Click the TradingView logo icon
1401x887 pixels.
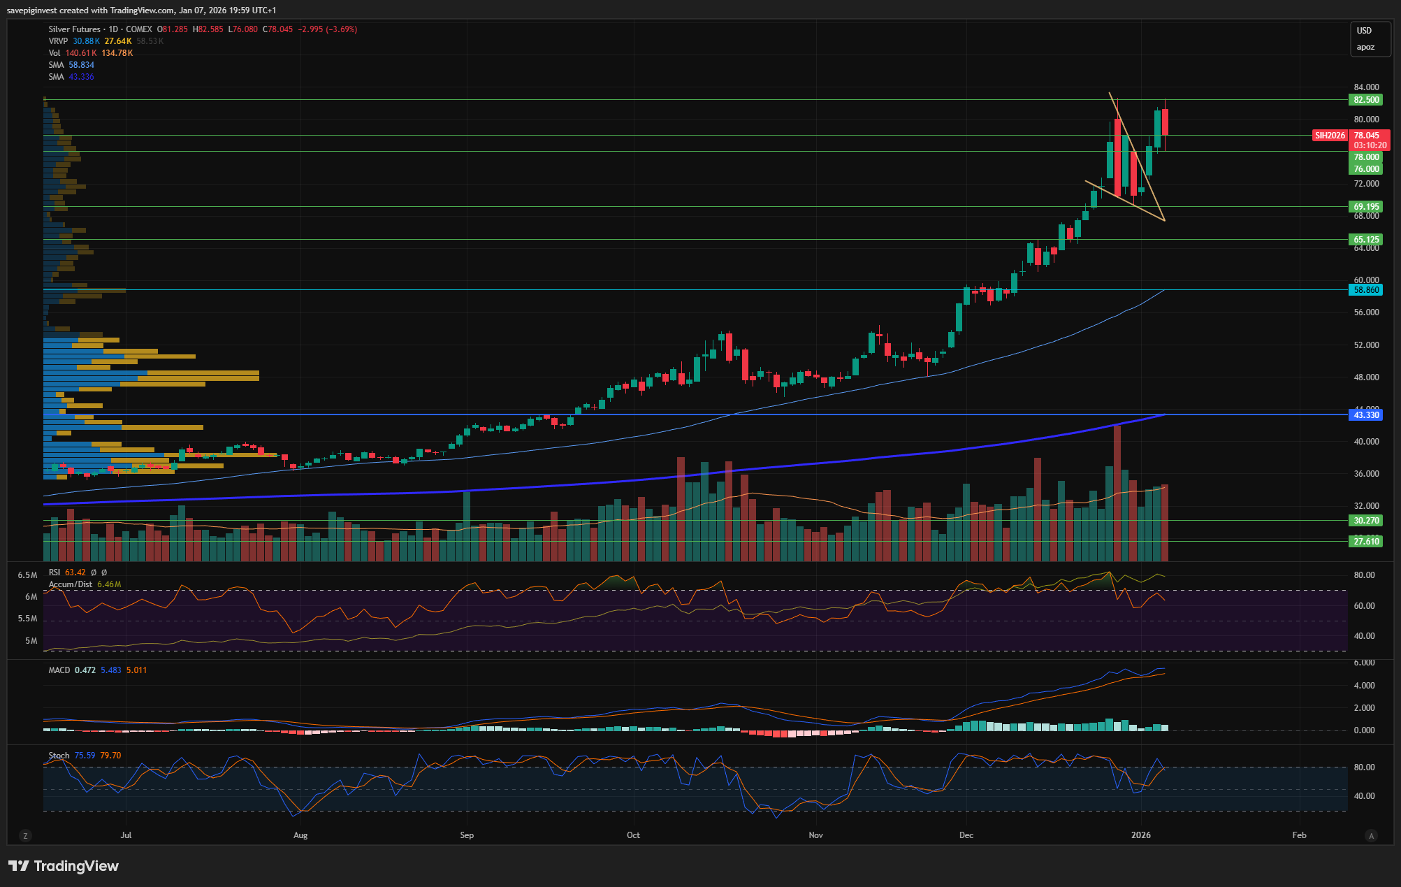[x=19, y=866]
